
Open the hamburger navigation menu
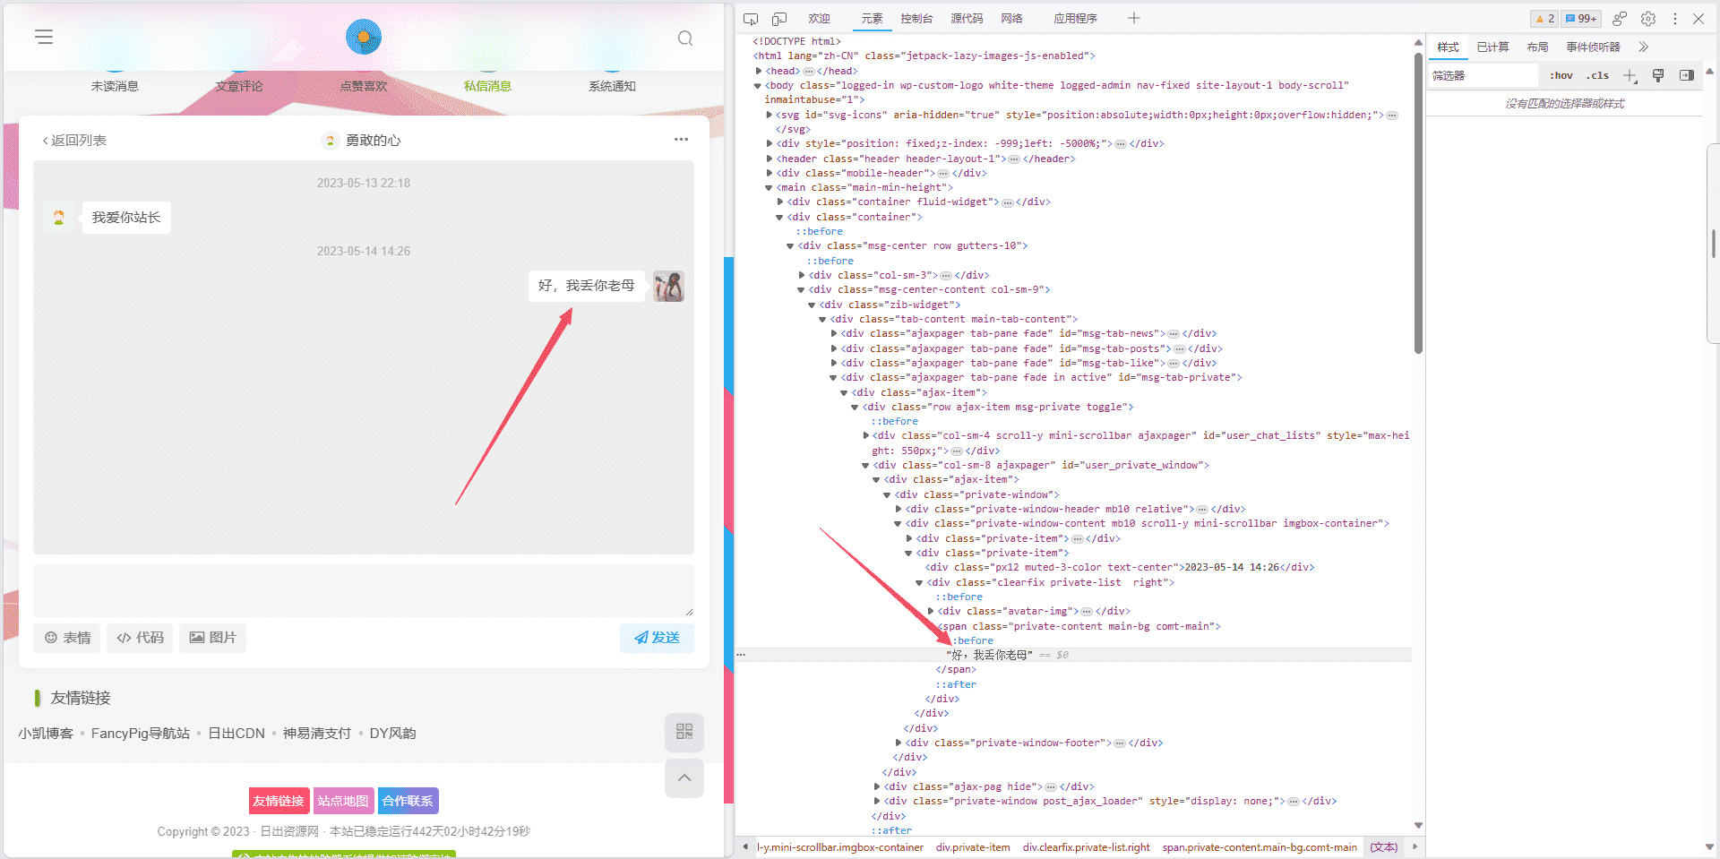[x=44, y=37]
